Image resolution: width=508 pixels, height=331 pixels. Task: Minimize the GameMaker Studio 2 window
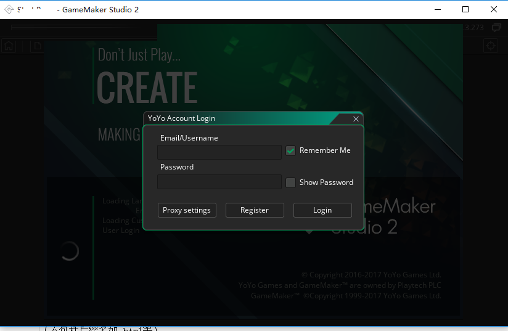[x=438, y=9]
